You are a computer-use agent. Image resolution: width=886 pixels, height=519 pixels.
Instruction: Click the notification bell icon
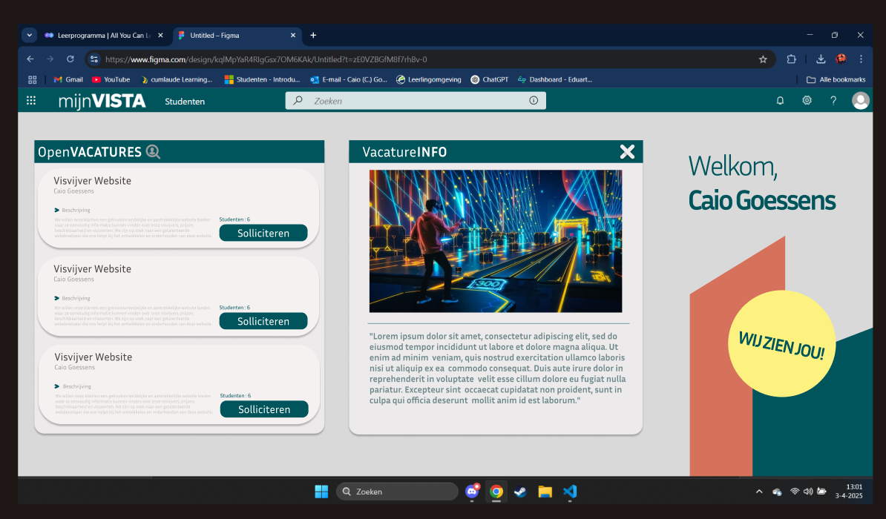780,101
